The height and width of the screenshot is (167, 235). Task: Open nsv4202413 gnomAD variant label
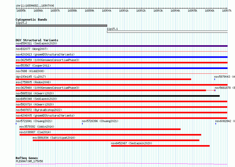45,54
